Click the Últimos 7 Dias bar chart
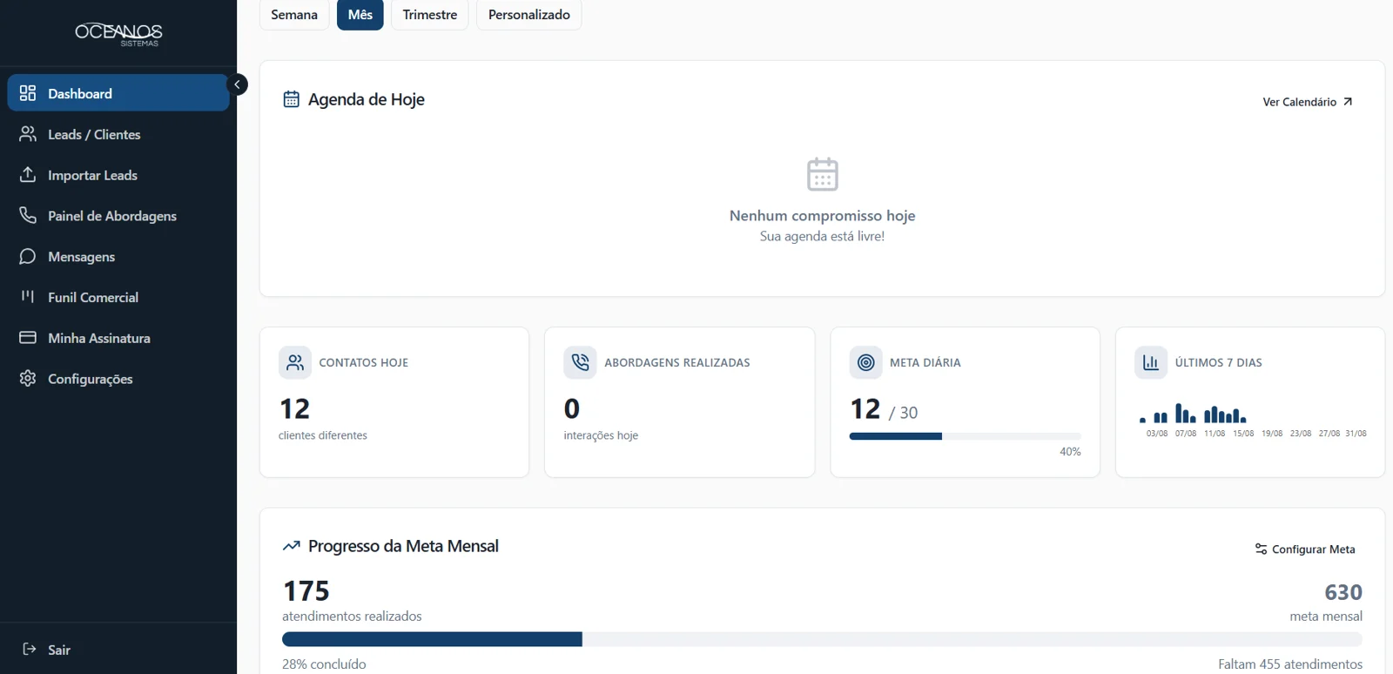The height and width of the screenshot is (674, 1393). (1251, 420)
